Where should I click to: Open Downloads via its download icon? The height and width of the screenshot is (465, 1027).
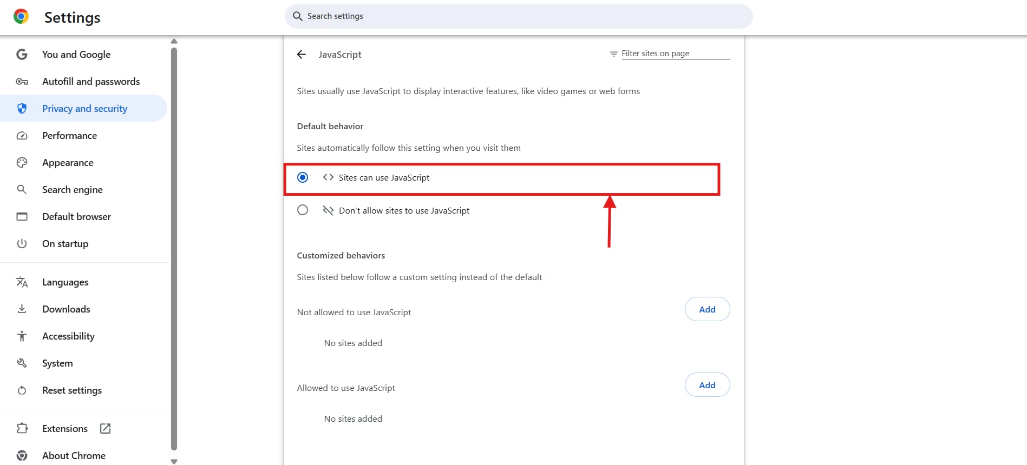[22, 309]
